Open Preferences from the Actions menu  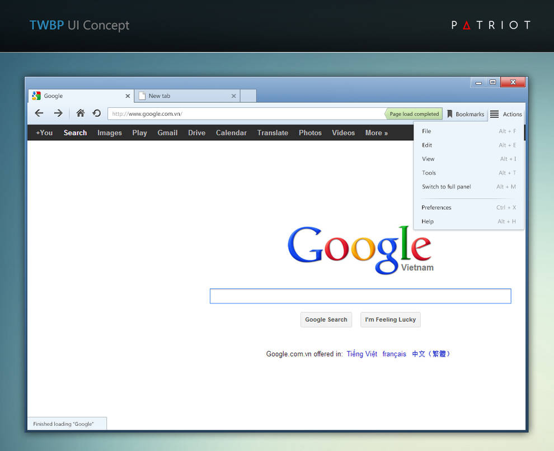tap(468, 207)
